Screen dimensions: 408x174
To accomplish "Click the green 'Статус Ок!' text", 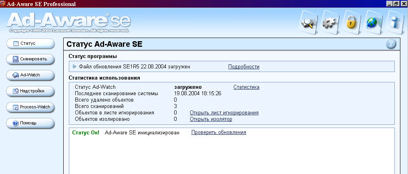I will point(86,132).
